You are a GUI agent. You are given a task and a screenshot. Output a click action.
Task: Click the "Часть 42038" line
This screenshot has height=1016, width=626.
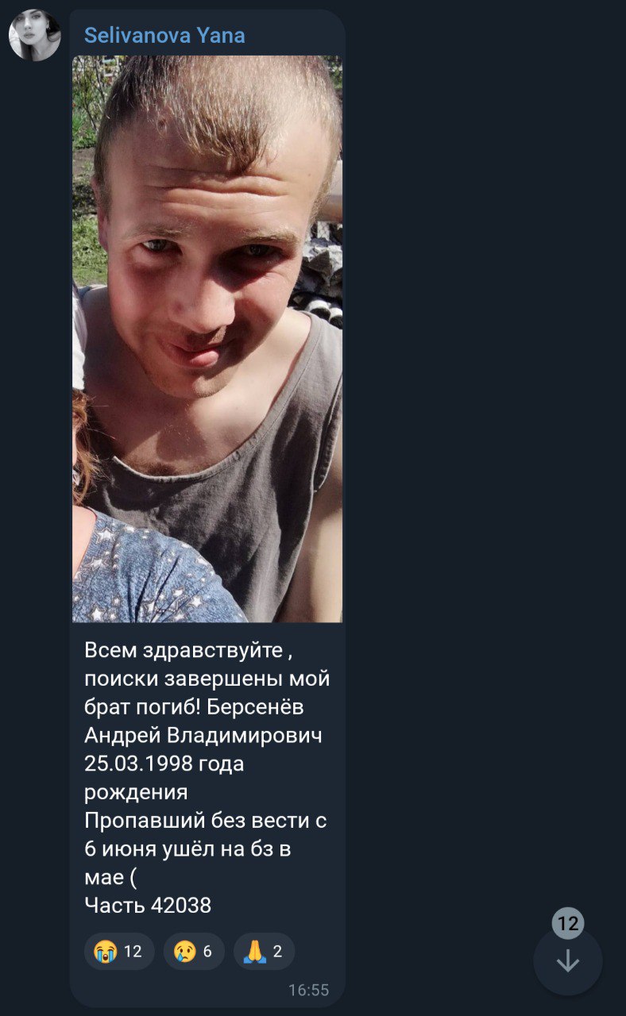[148, 905]
